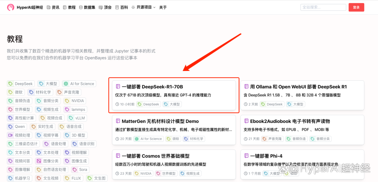
Task: Open the 关于 page
Action: pyautogui.click(x=163, y=7)
